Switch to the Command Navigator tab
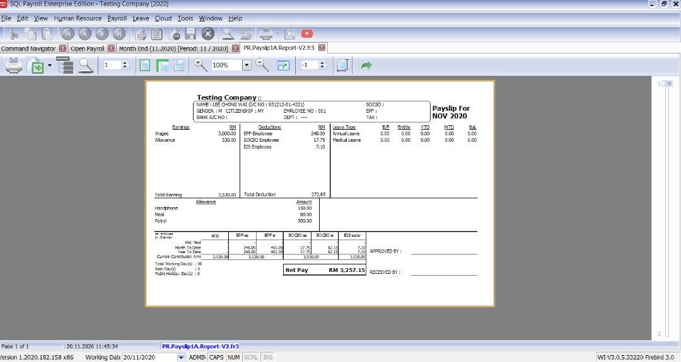Screen dimensions: 681x362 click(x=28, y=48)
